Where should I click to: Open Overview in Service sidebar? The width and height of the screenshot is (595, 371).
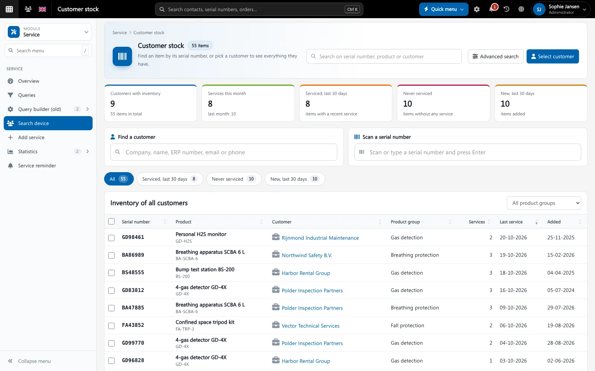48,81
